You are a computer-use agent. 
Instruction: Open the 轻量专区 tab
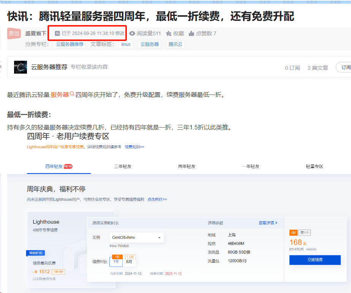(315, 166)
